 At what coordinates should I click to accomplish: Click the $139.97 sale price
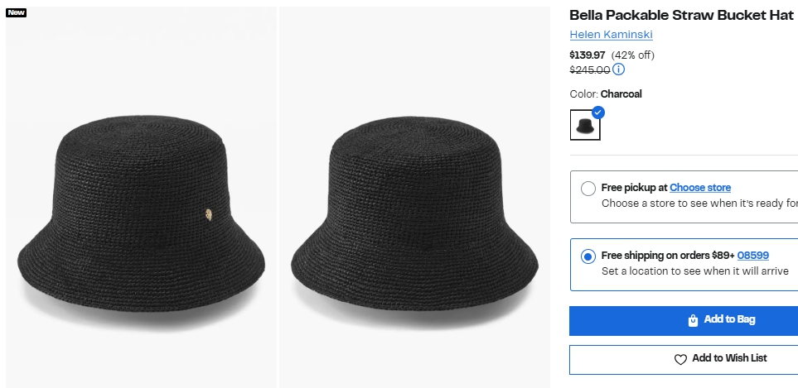tap(588, 55)
